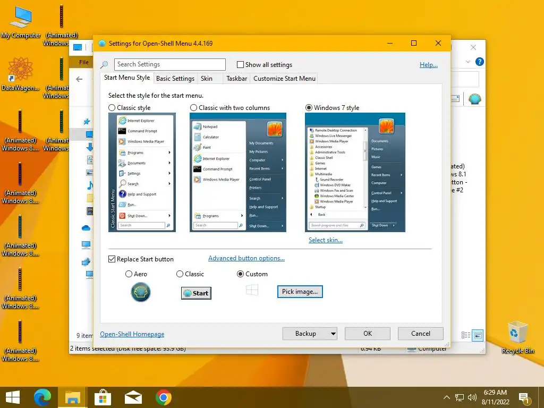This screenshot has height=408, width=544.
Task: Switch Explorer to large icons view
Action: [x=478, y=335]
